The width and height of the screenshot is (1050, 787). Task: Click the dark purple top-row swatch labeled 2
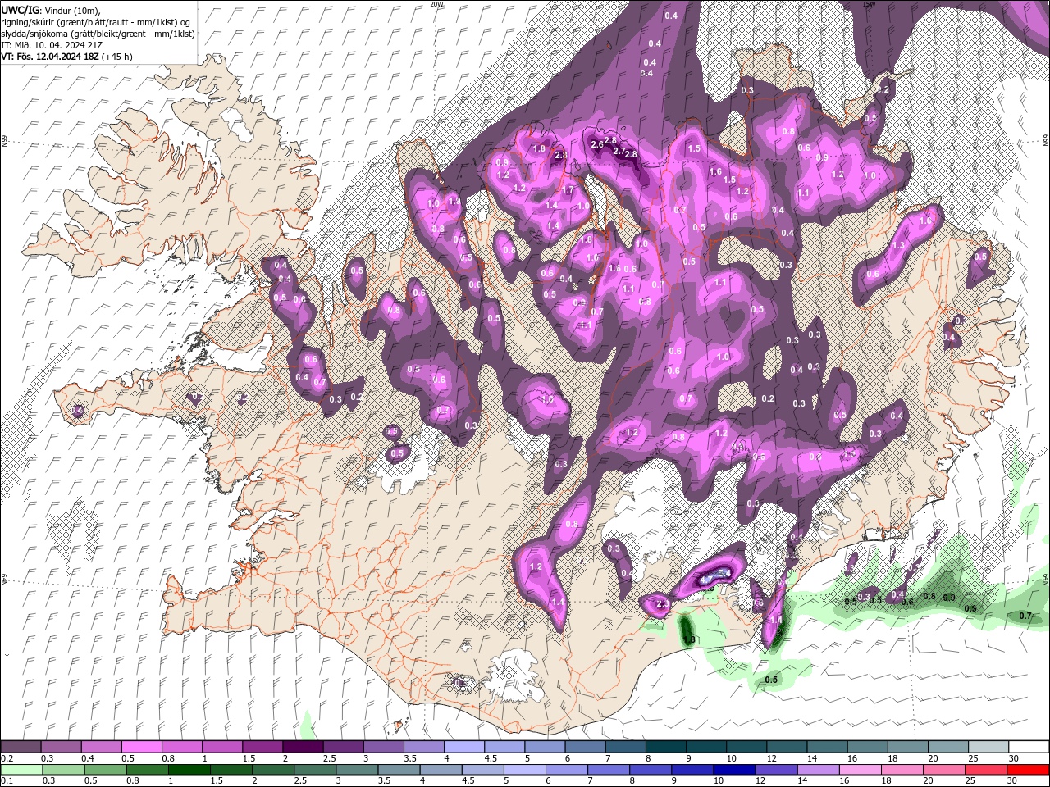(x=303, y=747)
